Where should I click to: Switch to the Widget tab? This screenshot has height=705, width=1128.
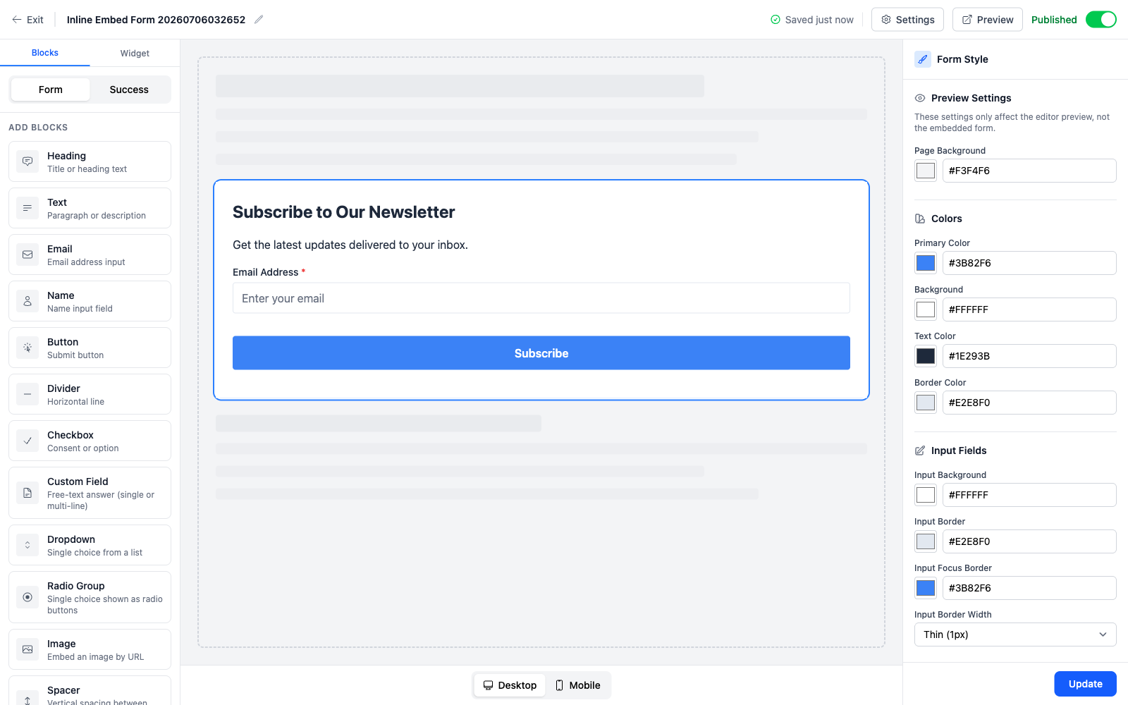(x=135, y=53)
